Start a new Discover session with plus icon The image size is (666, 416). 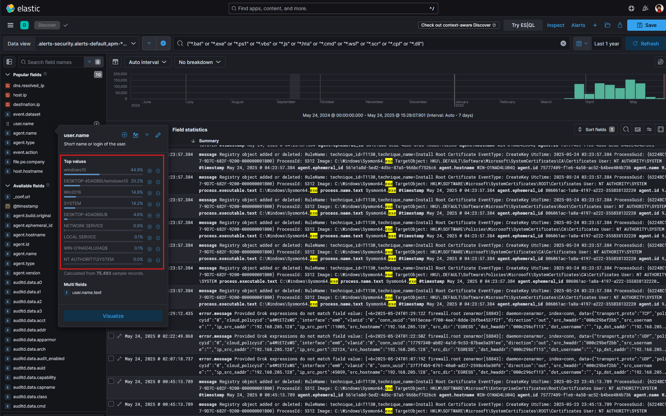coord(595,25)
